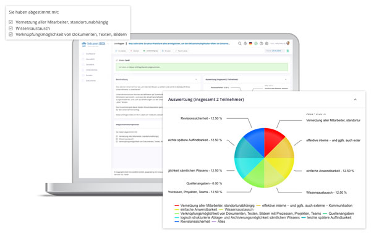Image resolution: width=371 pixels, height=234 pixels.
Task: Toggle 'Vernetzung aller Mitarbeiter, standortunabhängig' checkbox in popup
Action: (x=11, y=22)
